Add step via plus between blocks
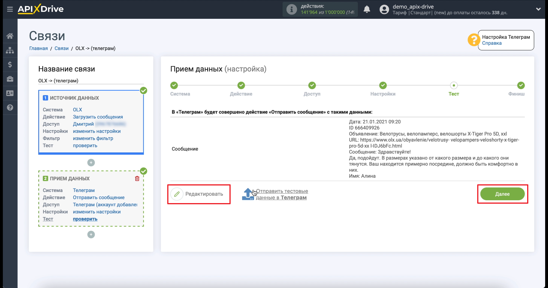This screenshot has height=288, width=548. 91,163
